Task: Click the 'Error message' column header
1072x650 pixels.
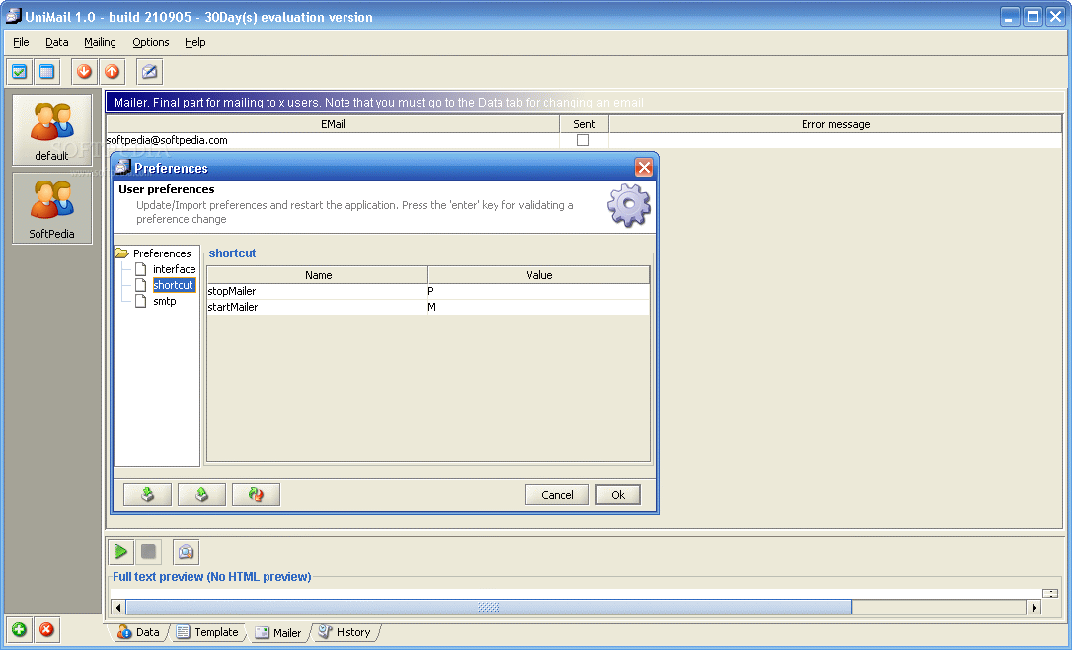Action: click(835, 123)
